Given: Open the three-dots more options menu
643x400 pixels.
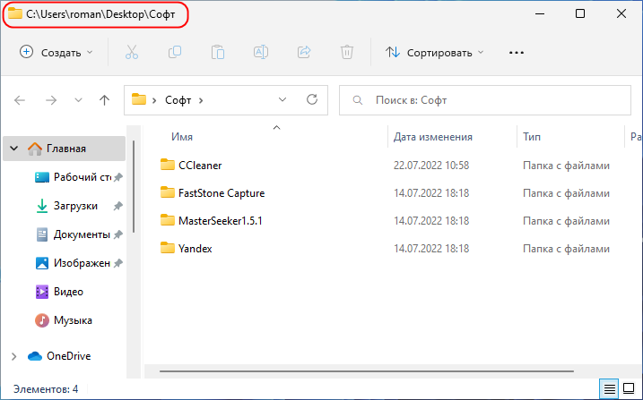Looking at the screenshot, I should tap(517, 53).
